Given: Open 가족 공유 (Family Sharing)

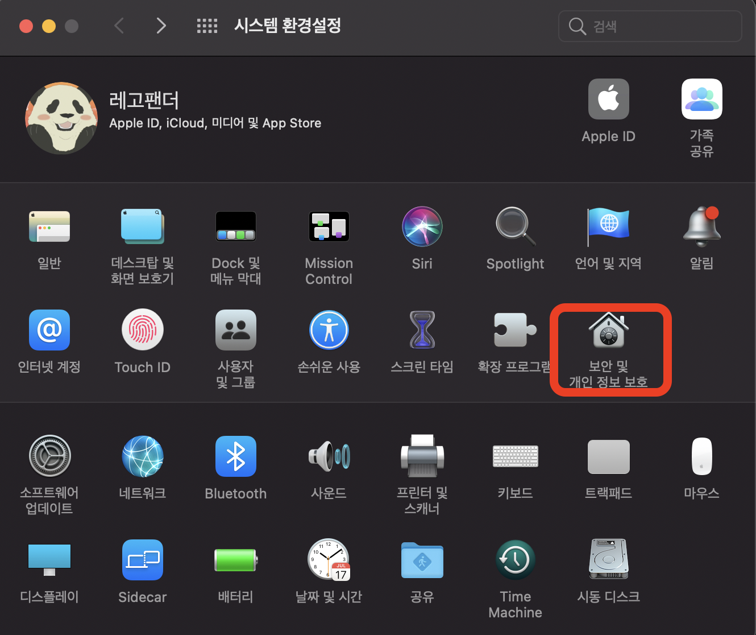Looking at the screenshot, I should (702, 99).
